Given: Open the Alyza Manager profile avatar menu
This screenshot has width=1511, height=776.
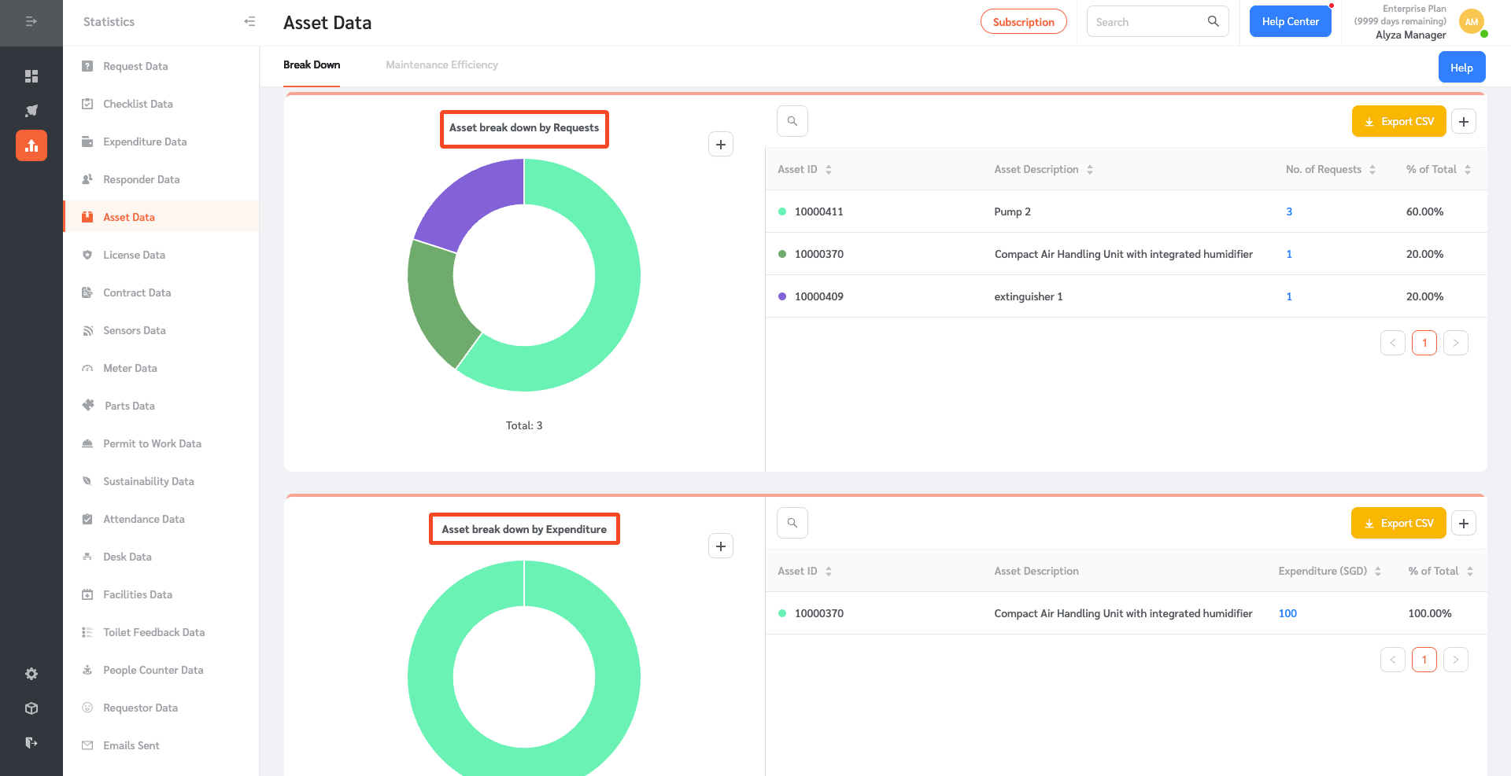Looking at the screenshot, I should pos(1472,22).
